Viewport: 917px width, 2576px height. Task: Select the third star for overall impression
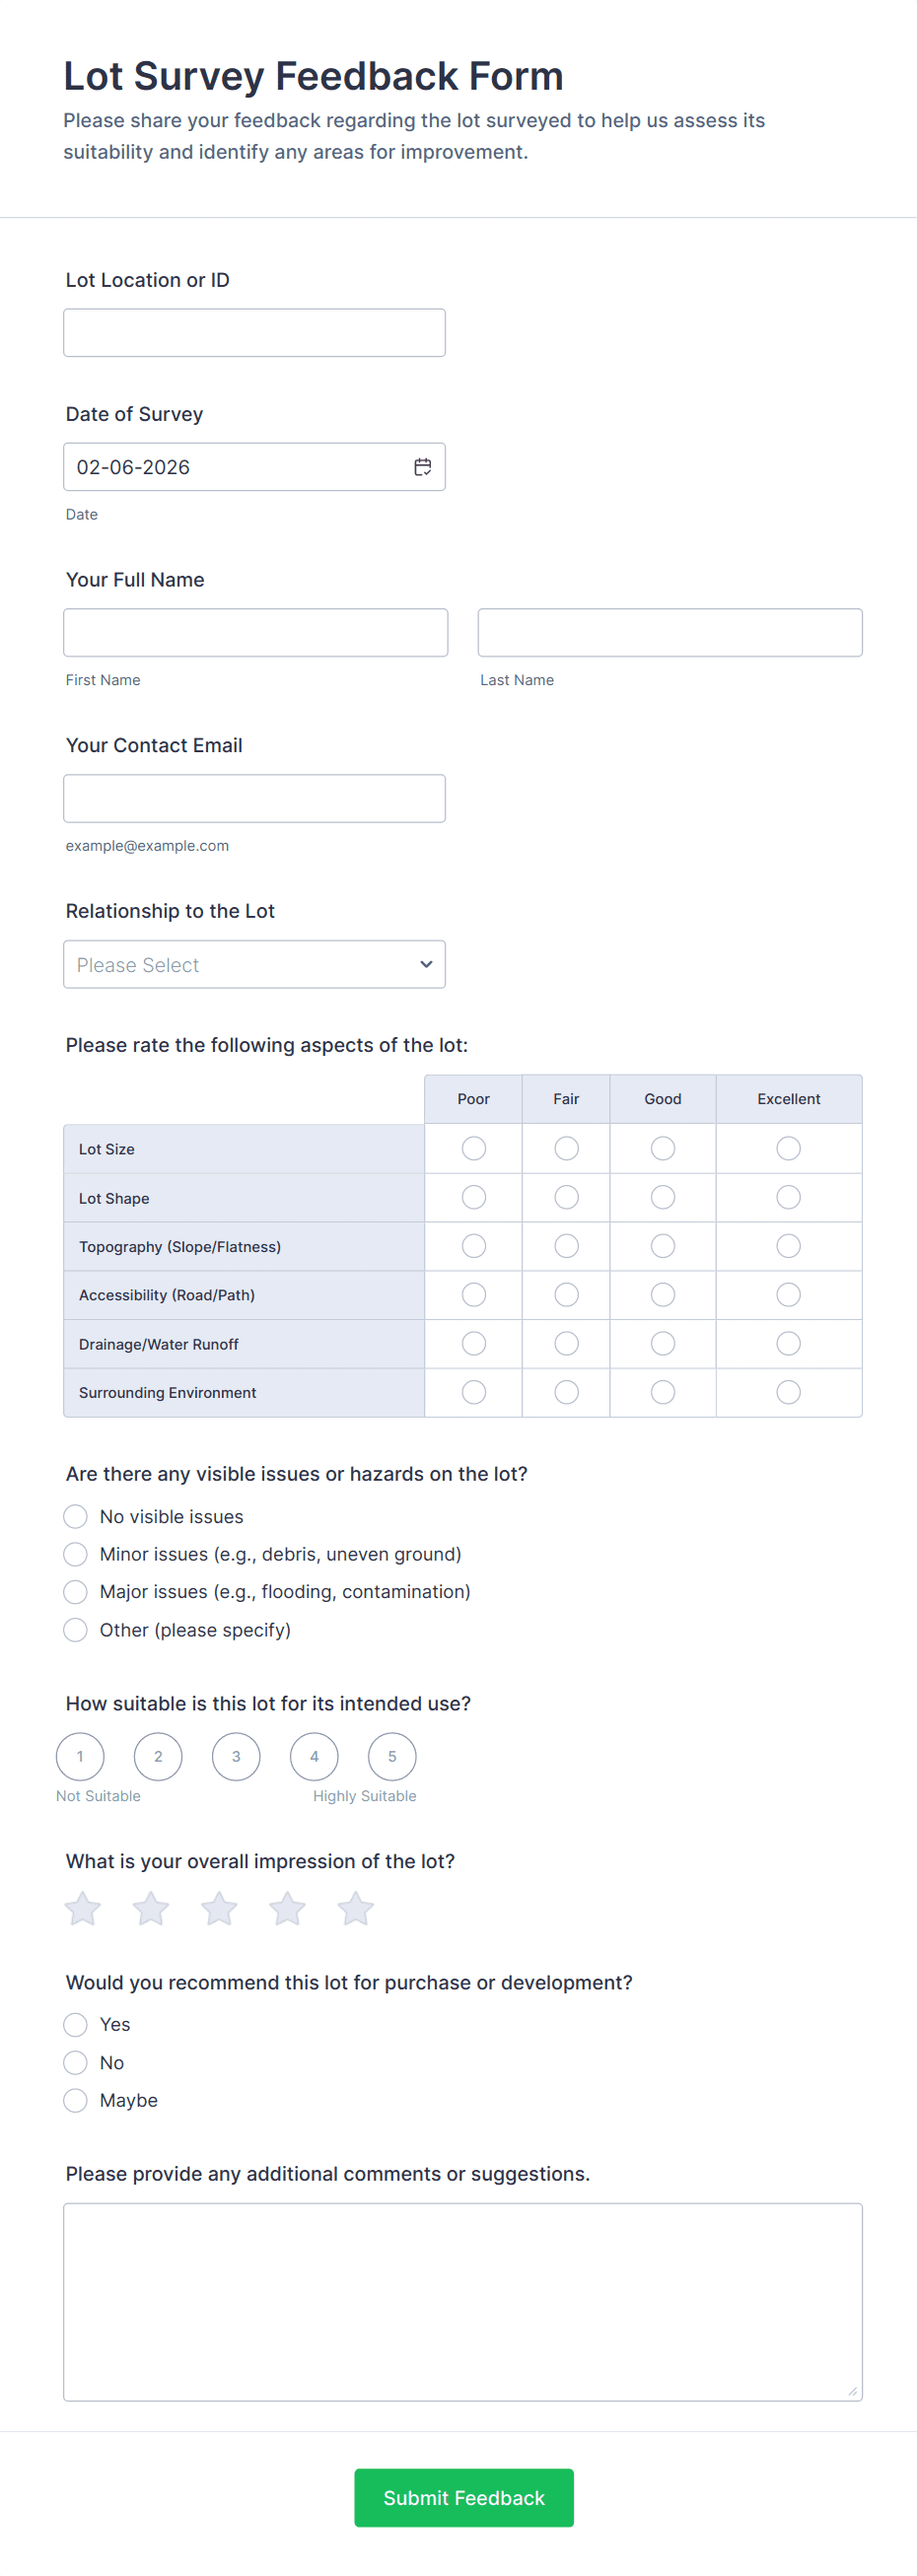coord(219,1908)
